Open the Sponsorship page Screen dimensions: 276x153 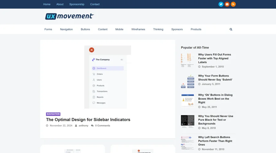(x=77, y=4)
